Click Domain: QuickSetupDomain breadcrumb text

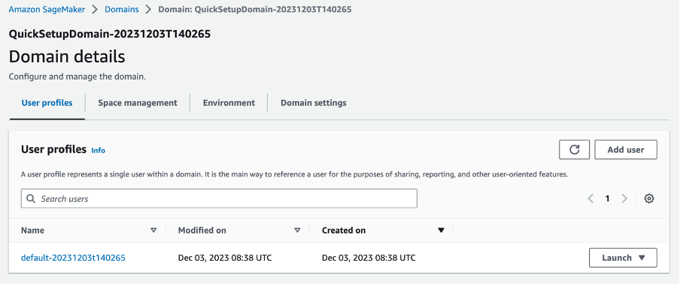coord(255,9)
